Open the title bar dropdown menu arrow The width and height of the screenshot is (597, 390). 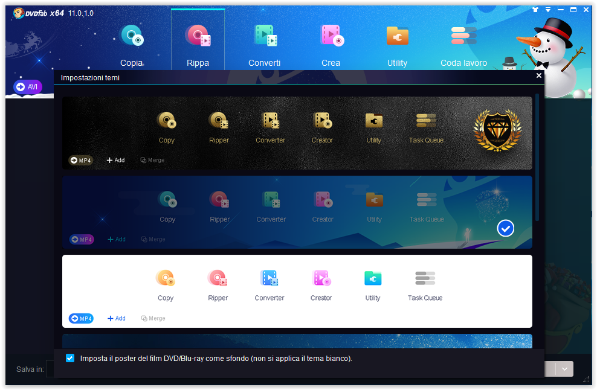click(548, 10)
